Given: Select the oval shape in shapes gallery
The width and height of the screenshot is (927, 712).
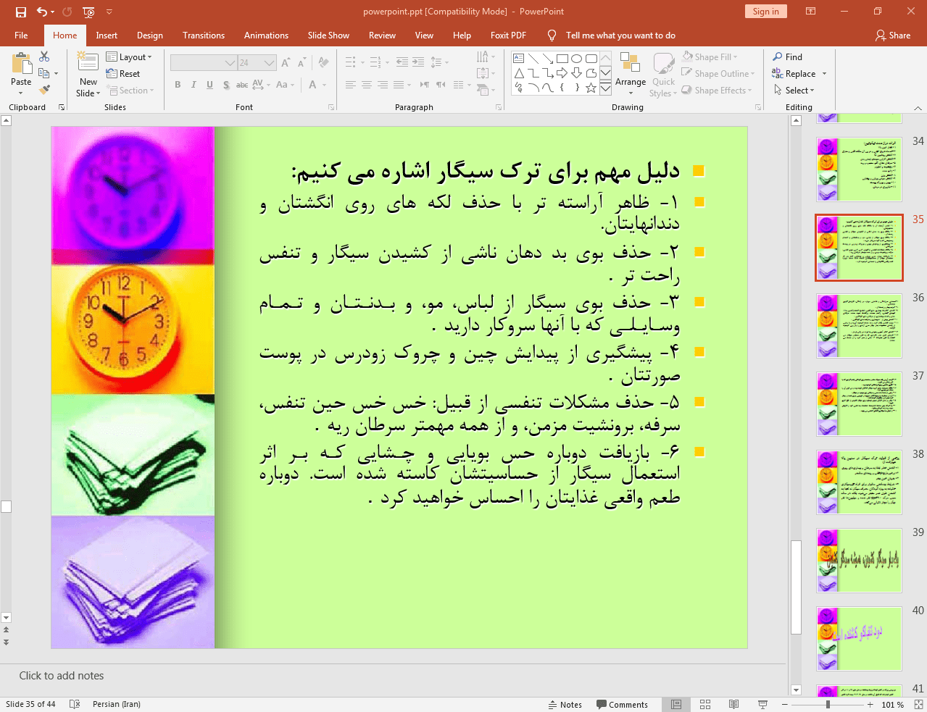Looking at the screenshot, I should coord(576,59).
